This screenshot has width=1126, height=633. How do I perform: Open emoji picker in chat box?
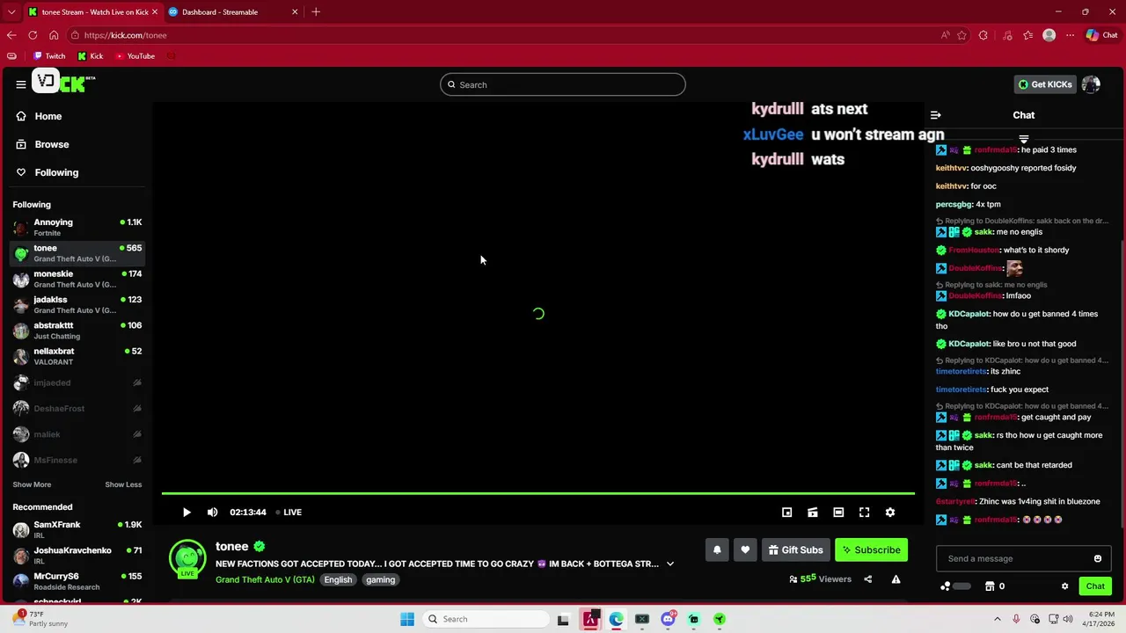(1098, 558)
